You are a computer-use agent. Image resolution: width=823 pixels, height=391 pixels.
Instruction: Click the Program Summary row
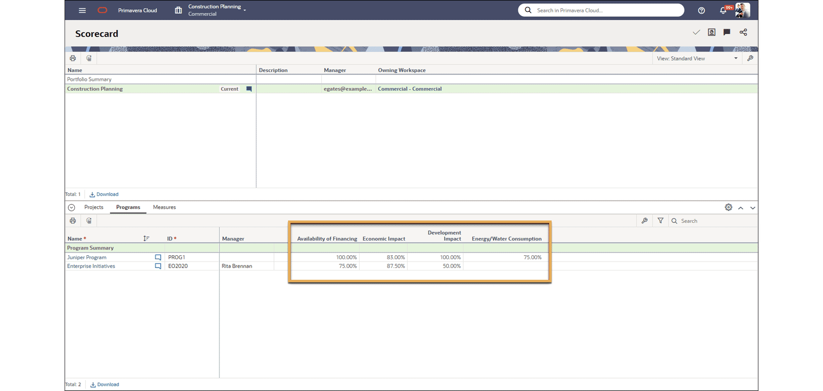coord(411,248)
